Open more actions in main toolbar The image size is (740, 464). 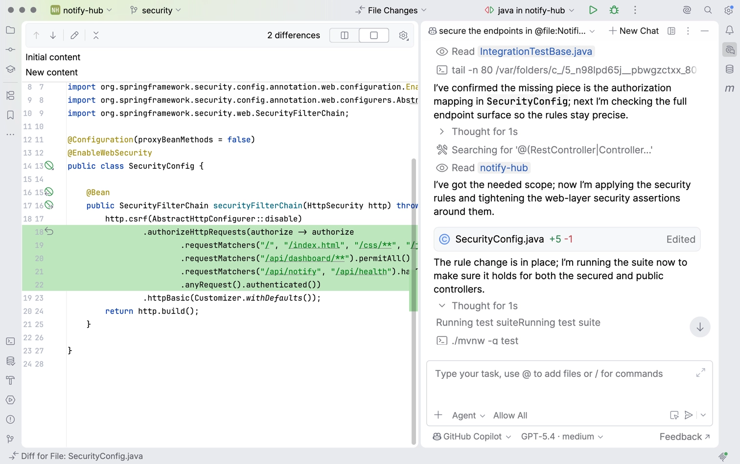point(635,10)
